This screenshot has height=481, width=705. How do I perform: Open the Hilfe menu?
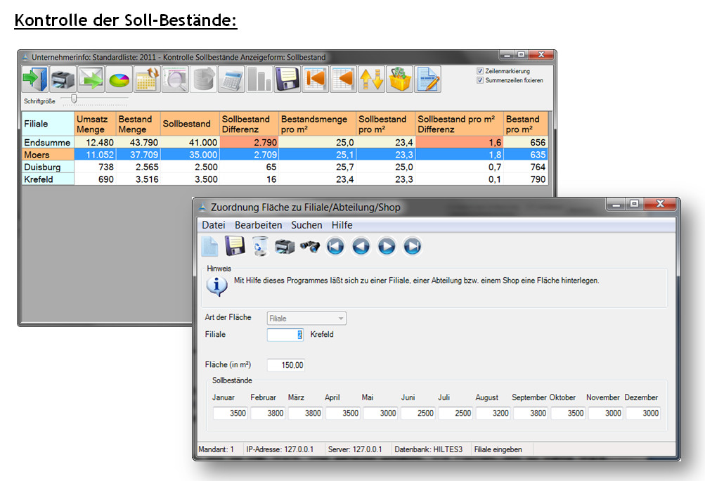[342, 225]
